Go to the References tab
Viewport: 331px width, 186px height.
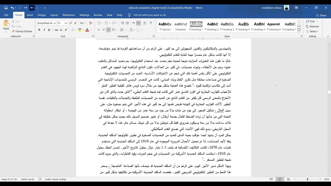coord(69,15)
